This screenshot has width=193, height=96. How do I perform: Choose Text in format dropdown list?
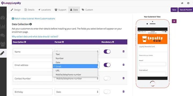click(x=75, y=54)
